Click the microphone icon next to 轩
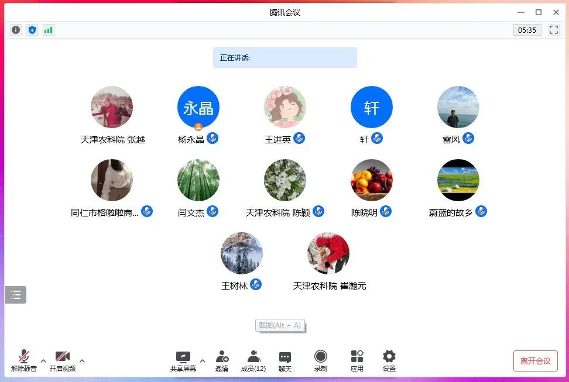Viewport: 569px width, 382px height. pos(376,138)
